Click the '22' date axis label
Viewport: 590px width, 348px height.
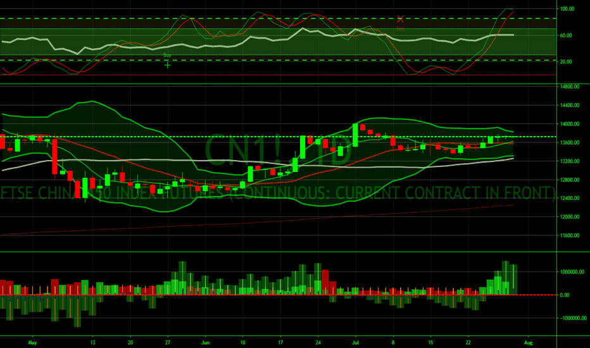tap(468, 343)
